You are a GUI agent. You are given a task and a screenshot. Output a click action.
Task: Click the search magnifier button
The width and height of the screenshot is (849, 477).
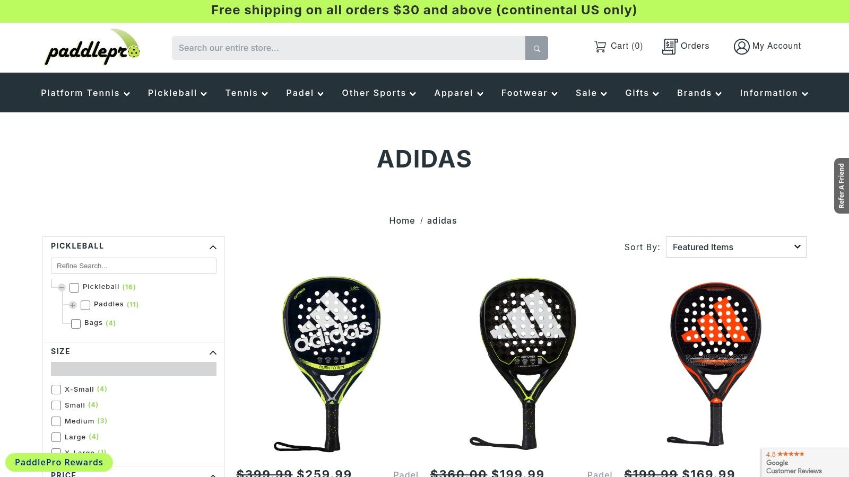coord(536,48)
